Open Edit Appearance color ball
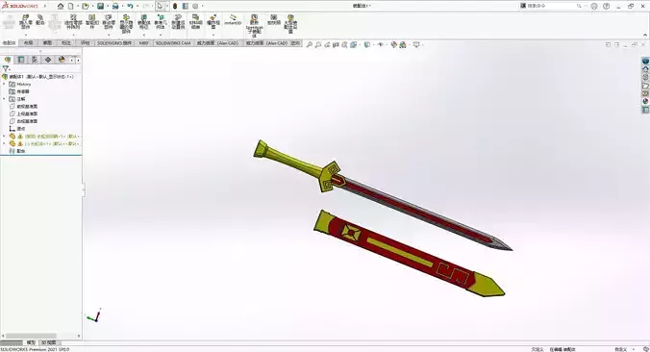The height and width of the screenshot is (352, 650). coord(393,45)
